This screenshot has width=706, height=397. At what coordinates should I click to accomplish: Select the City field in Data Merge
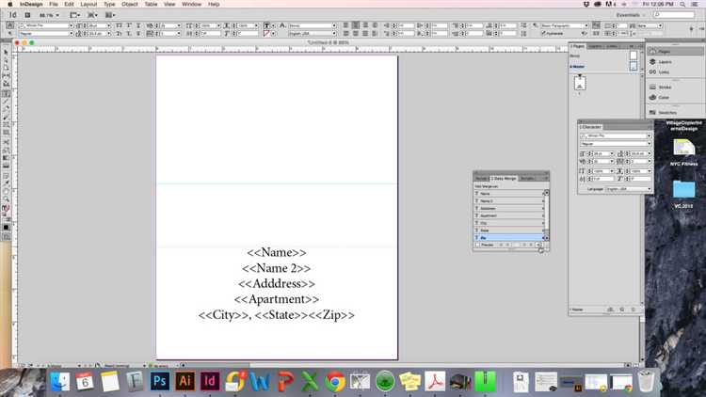pyautogui.click(x=508, y=223)
